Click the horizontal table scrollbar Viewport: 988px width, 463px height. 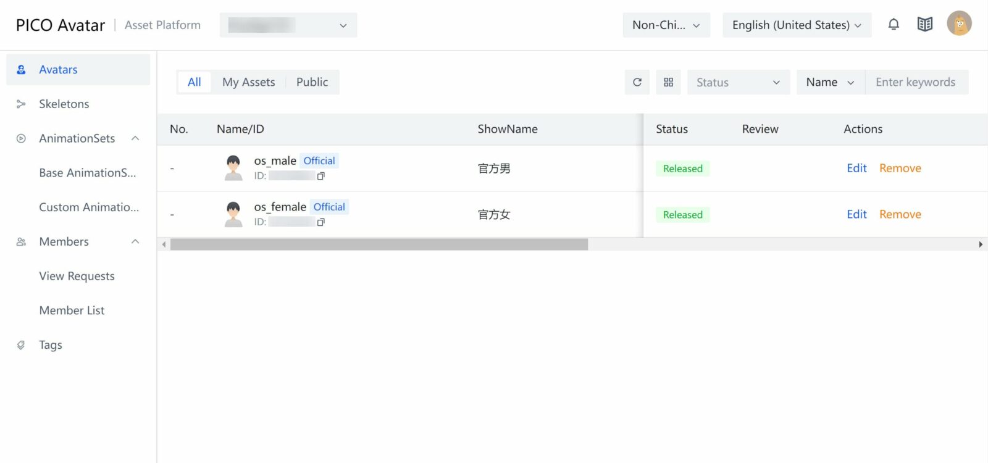coord(379,244)
